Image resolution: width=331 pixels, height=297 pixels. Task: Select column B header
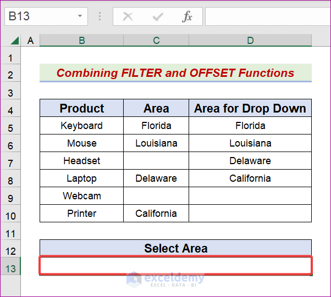point(81,40)
